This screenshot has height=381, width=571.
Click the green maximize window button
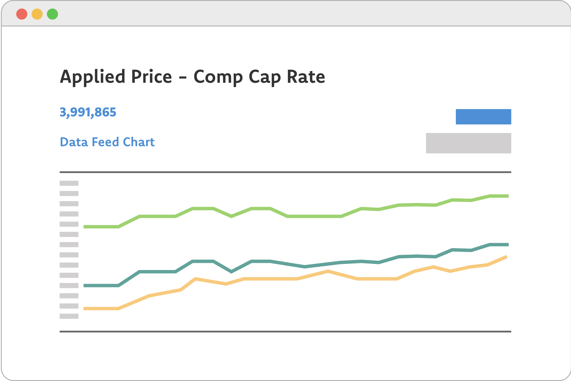53,14
